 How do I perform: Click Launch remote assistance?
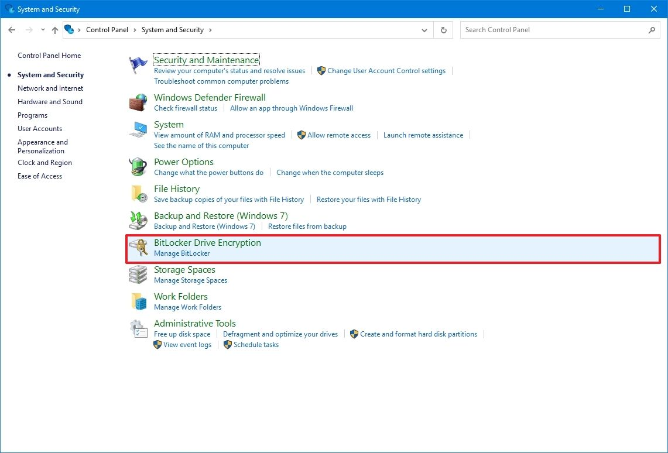point(423,135)
